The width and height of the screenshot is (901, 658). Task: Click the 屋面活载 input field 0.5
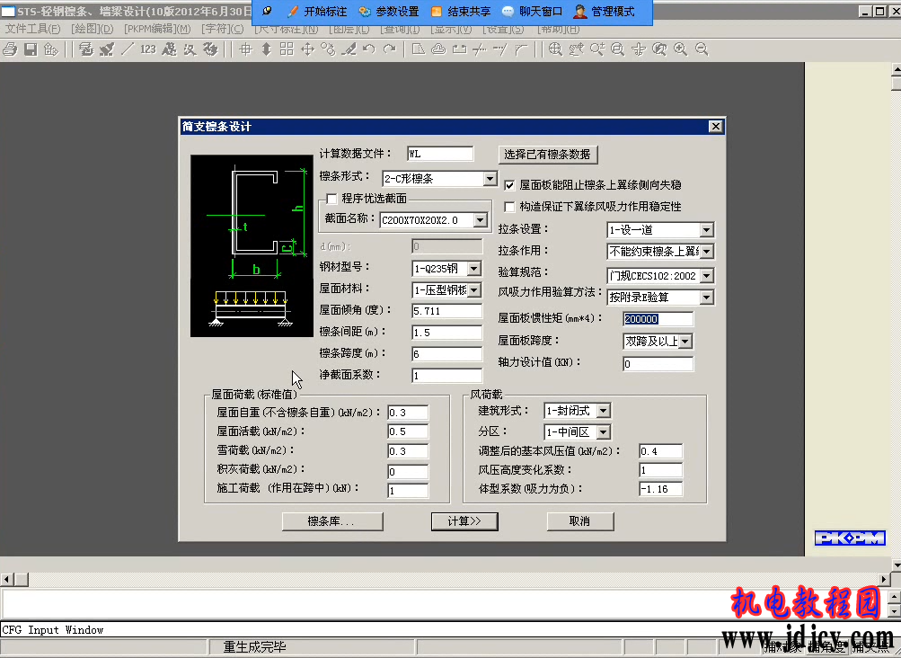408,431
